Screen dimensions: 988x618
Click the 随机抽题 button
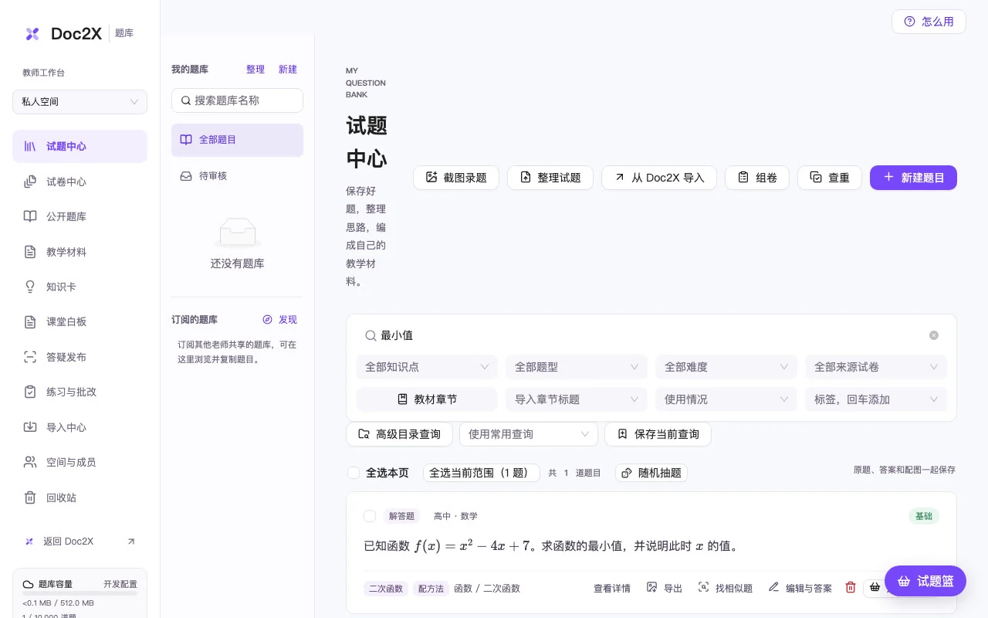tap(651, 473)
